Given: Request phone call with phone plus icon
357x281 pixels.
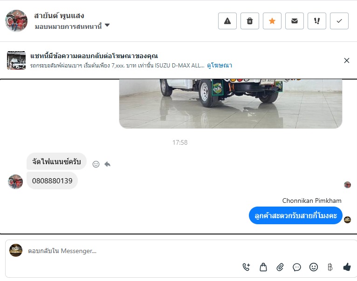Looking at the screenshot, I should pyautogui.click(x=246, y=267).
